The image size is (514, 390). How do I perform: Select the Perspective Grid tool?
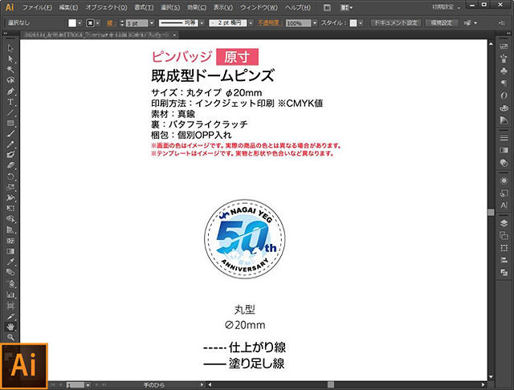point(10,230)
